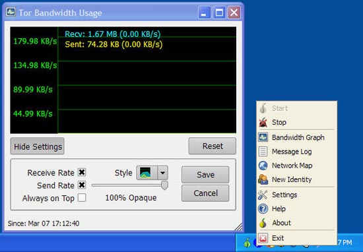Choose Stop from the tray menu
This screenshot has height=252, width=363.
tap(296, 123)
